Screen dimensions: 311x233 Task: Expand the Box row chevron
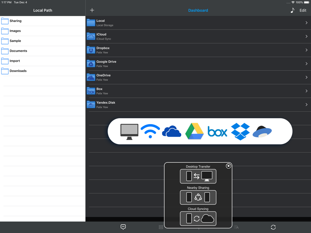[x=306, y=91]
